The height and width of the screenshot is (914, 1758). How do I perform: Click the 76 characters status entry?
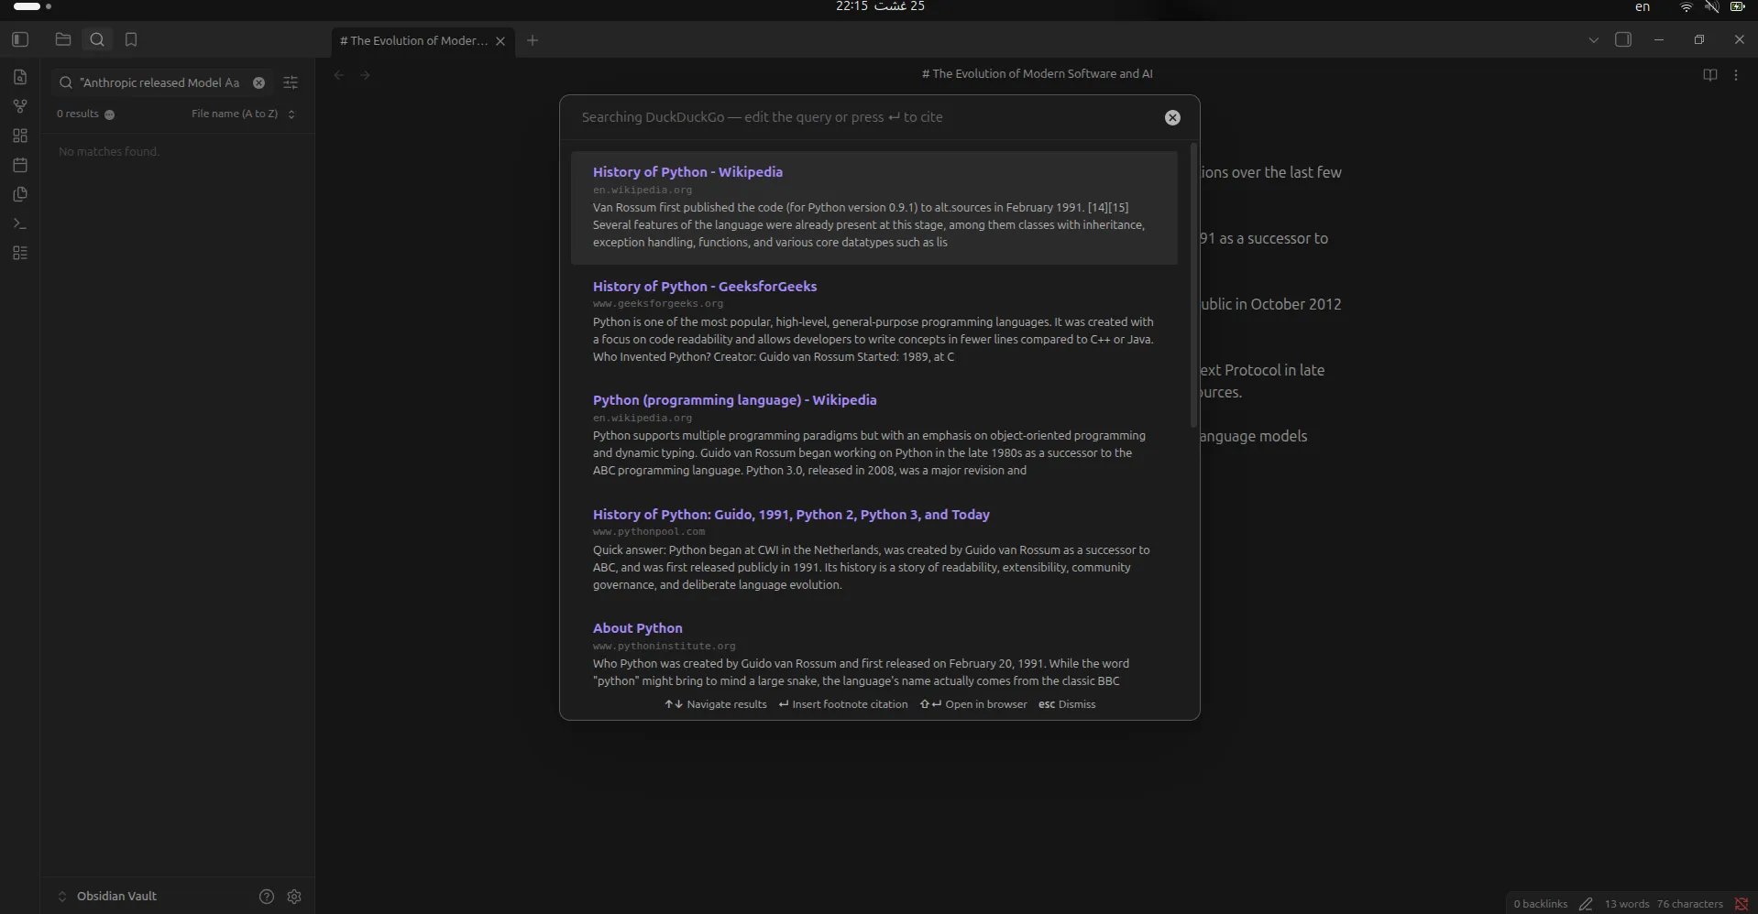(1690, 904)
